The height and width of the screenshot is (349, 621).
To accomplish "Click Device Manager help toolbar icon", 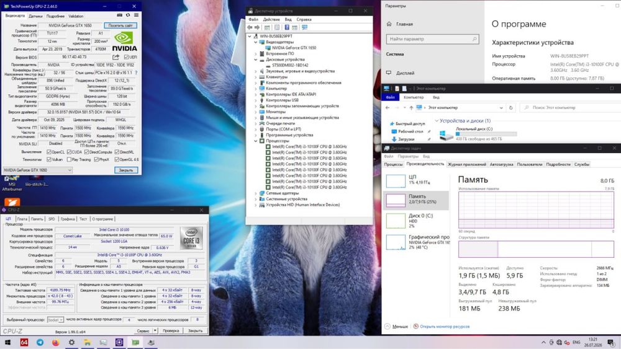I will (287, 27).
